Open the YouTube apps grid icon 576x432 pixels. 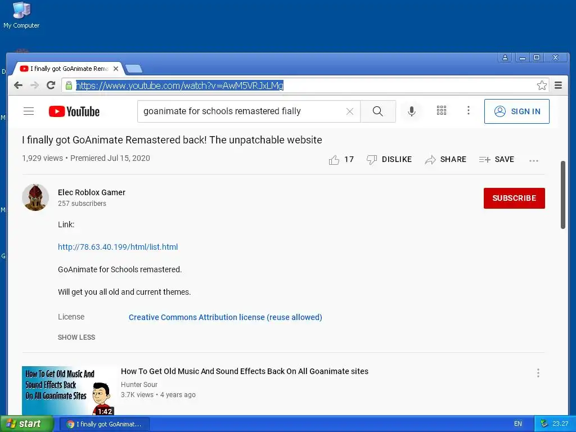coord(441,111)
